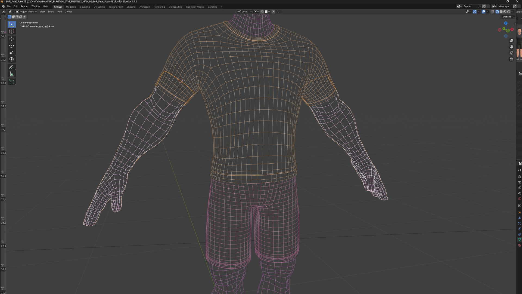Add a new workspace with plus
The height and width of the screenshot is (294, 522).
click(221, 7)
